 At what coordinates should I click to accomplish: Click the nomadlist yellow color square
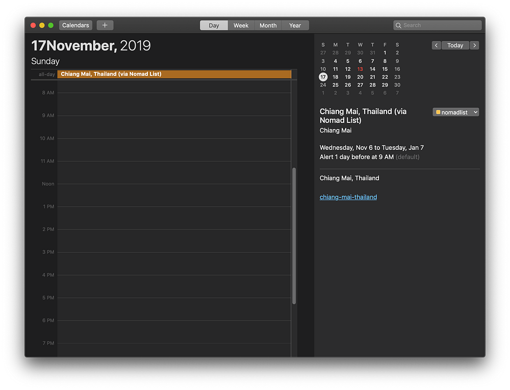pos(438,112)
